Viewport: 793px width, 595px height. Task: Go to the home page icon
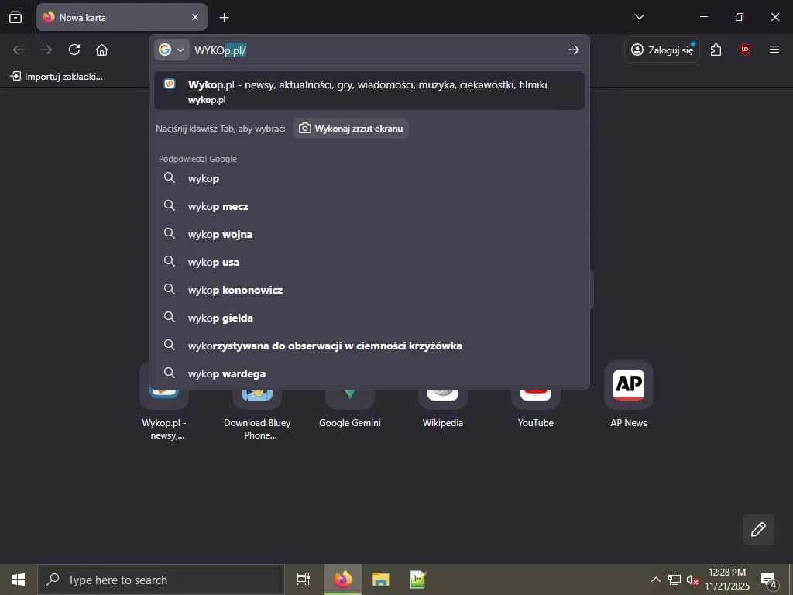coord(101,50)
